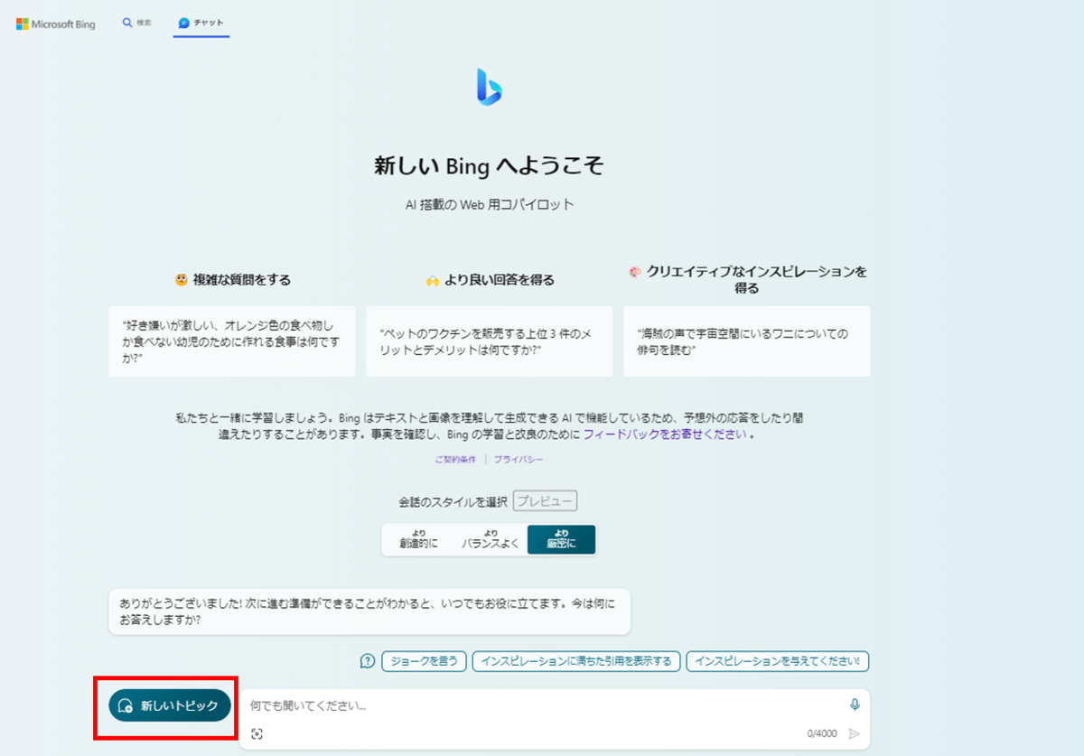Choose the インスピレーションに満ちた引用を表示する suggestion
Screen dimensions: 1084x756
click(576, 661)
